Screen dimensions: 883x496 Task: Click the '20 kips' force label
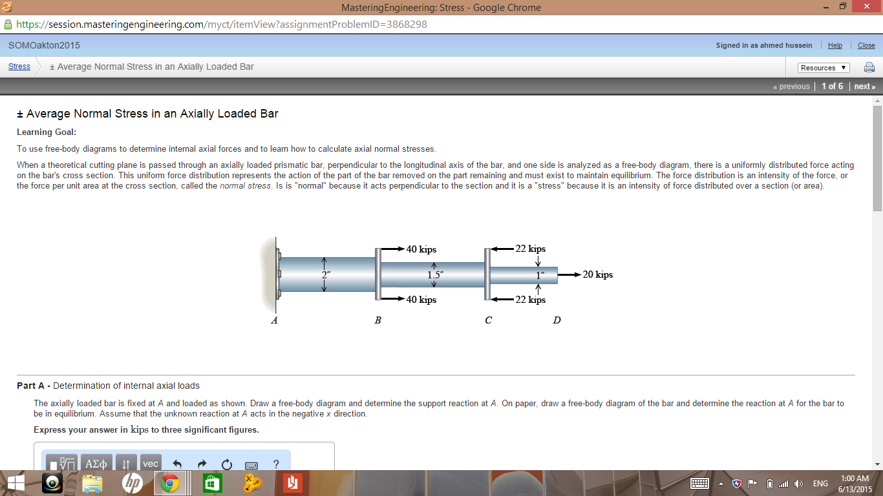597,274
